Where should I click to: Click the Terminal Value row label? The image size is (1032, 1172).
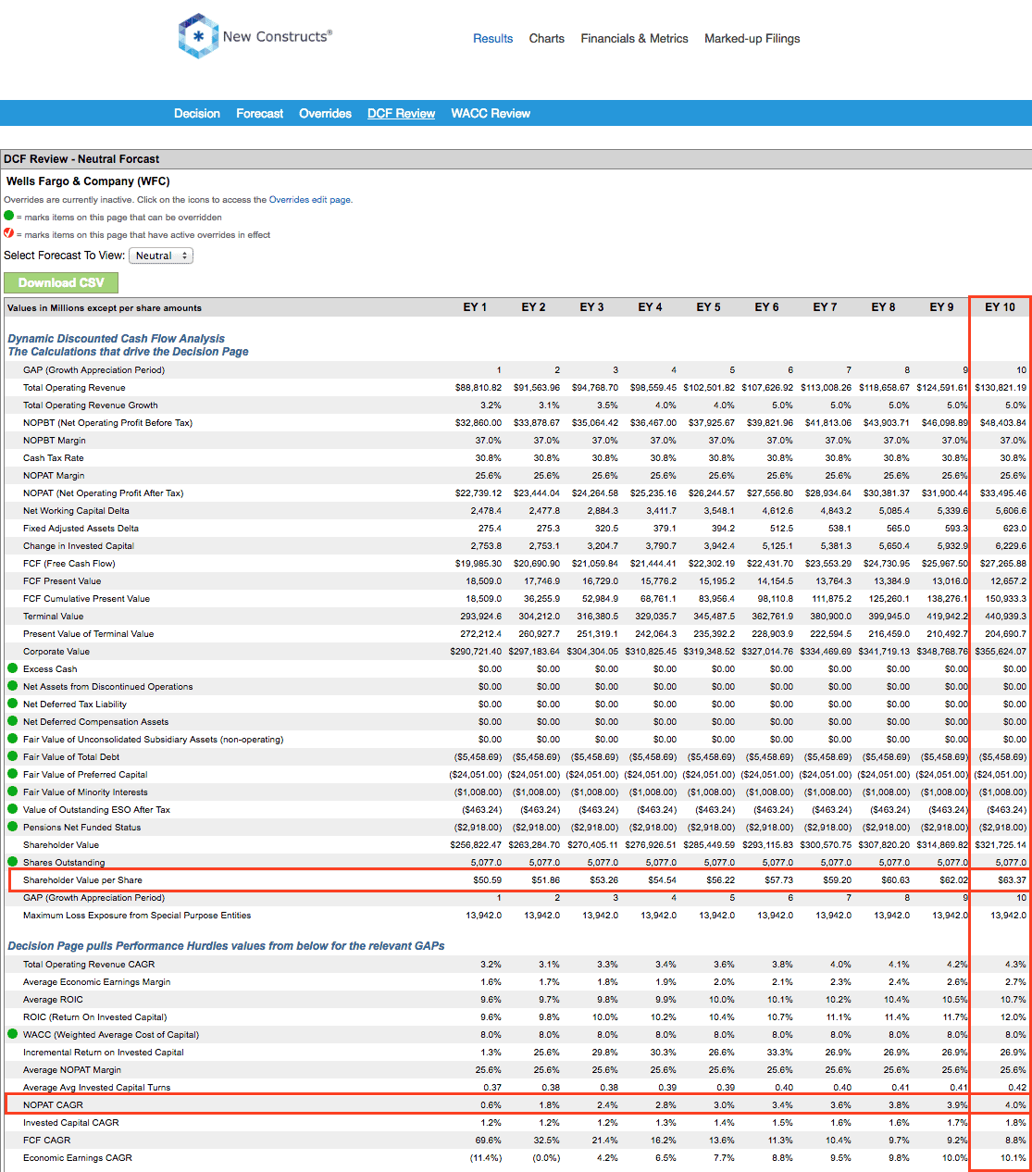click(x=53, y=616)
